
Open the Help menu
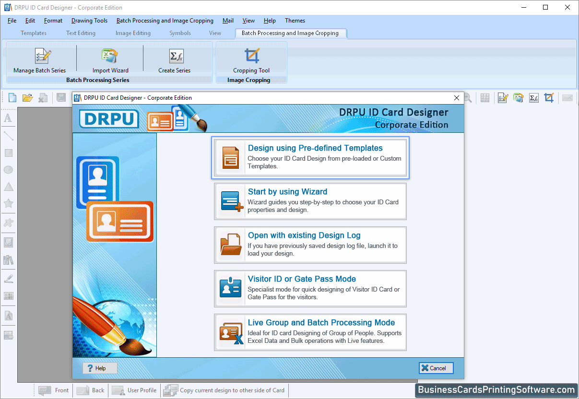click(x=270, y=21)
